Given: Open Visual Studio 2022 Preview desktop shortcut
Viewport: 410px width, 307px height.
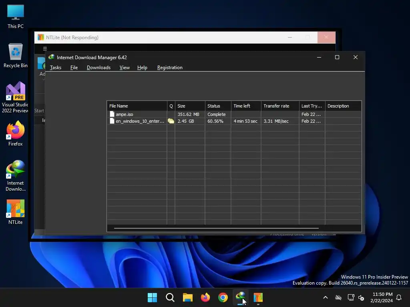Looking at the screenshot, I should (15, 98).
